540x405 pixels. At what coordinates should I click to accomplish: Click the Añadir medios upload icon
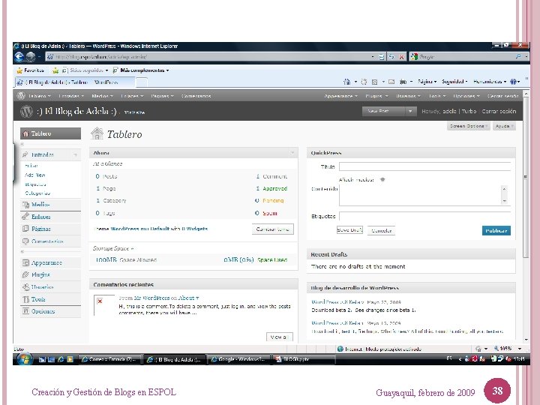pos(382,179)
